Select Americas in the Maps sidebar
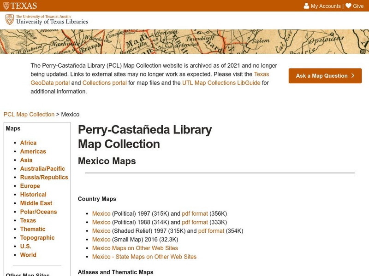The width and height of the screenshot is (369, 276). [33, 151]
